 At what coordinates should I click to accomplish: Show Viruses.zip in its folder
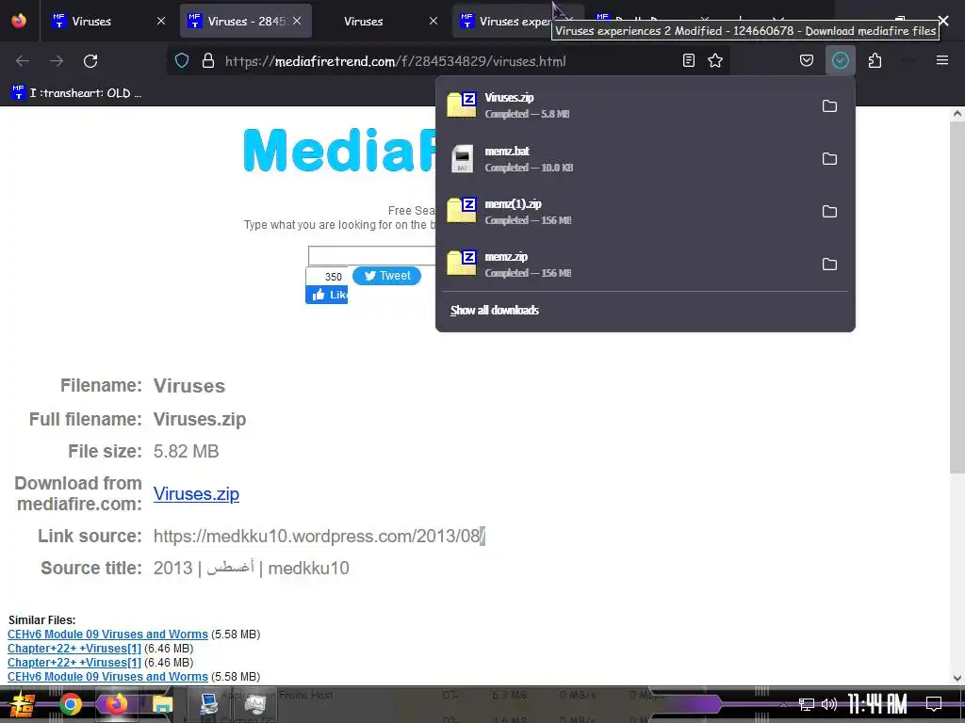point(829,105)
